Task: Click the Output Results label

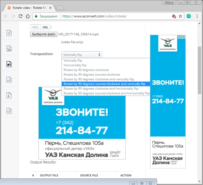Action: click(x=43, y=162)
